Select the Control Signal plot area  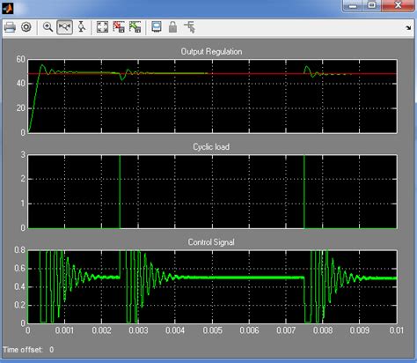point(212,286)
